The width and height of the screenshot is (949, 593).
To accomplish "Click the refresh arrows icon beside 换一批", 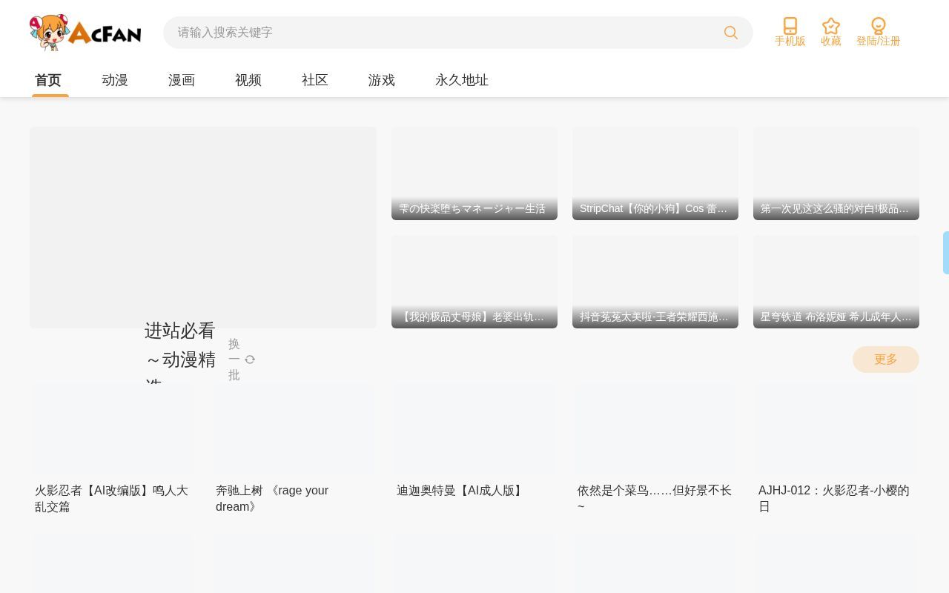I will (250, 360).
